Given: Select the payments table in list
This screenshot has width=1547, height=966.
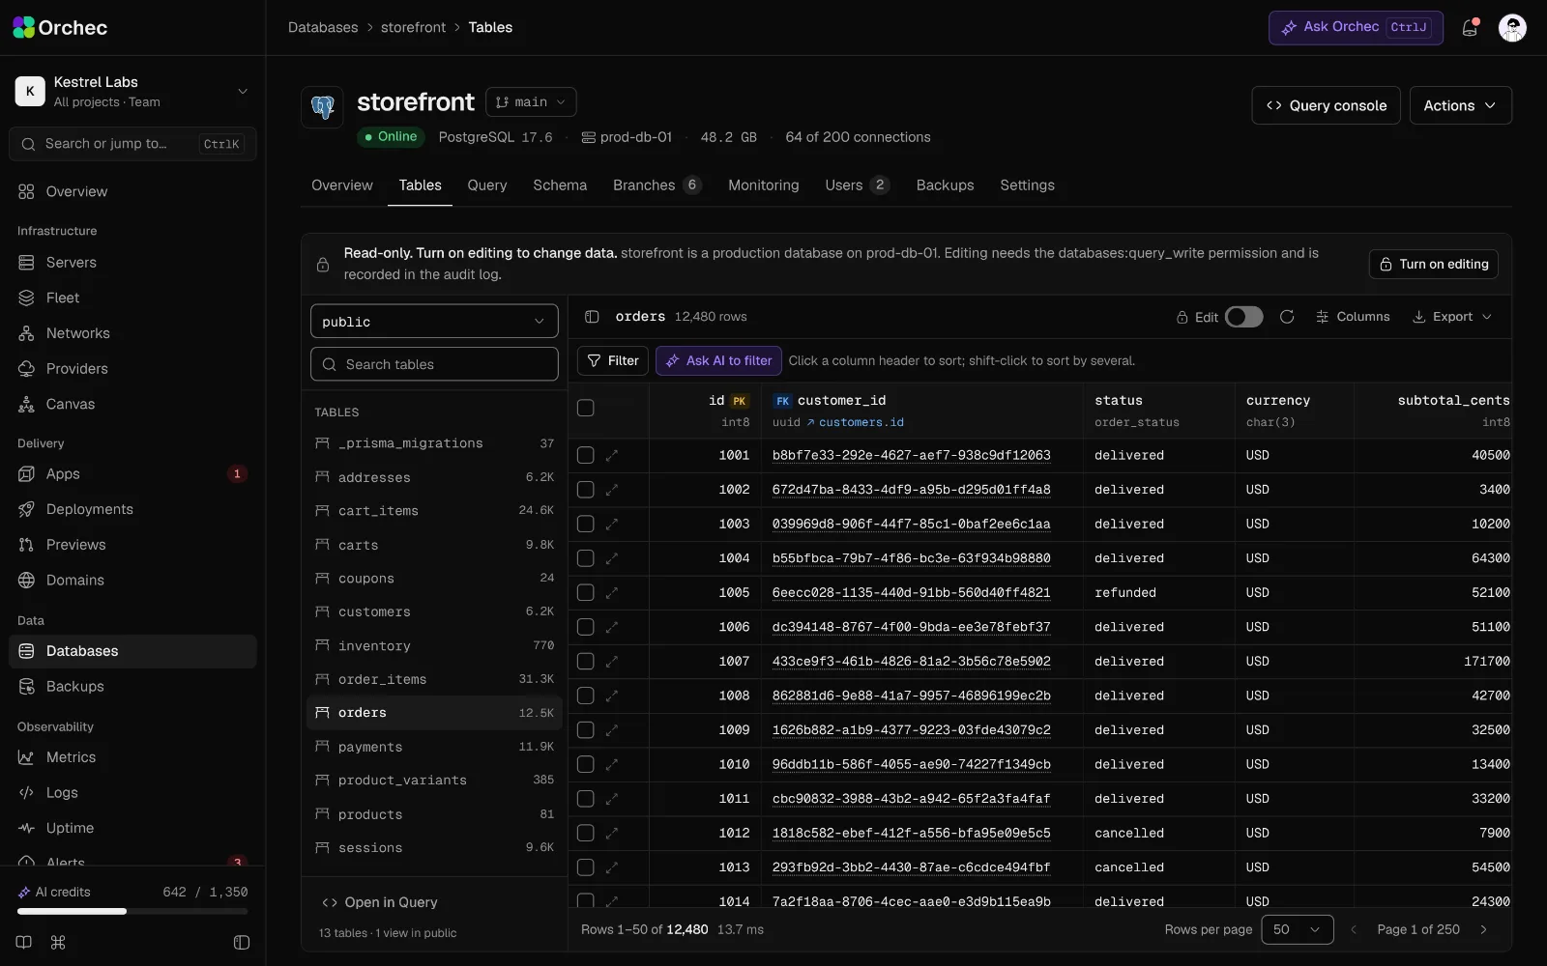Looking at the screenshot, I should (x=434, y=747).
